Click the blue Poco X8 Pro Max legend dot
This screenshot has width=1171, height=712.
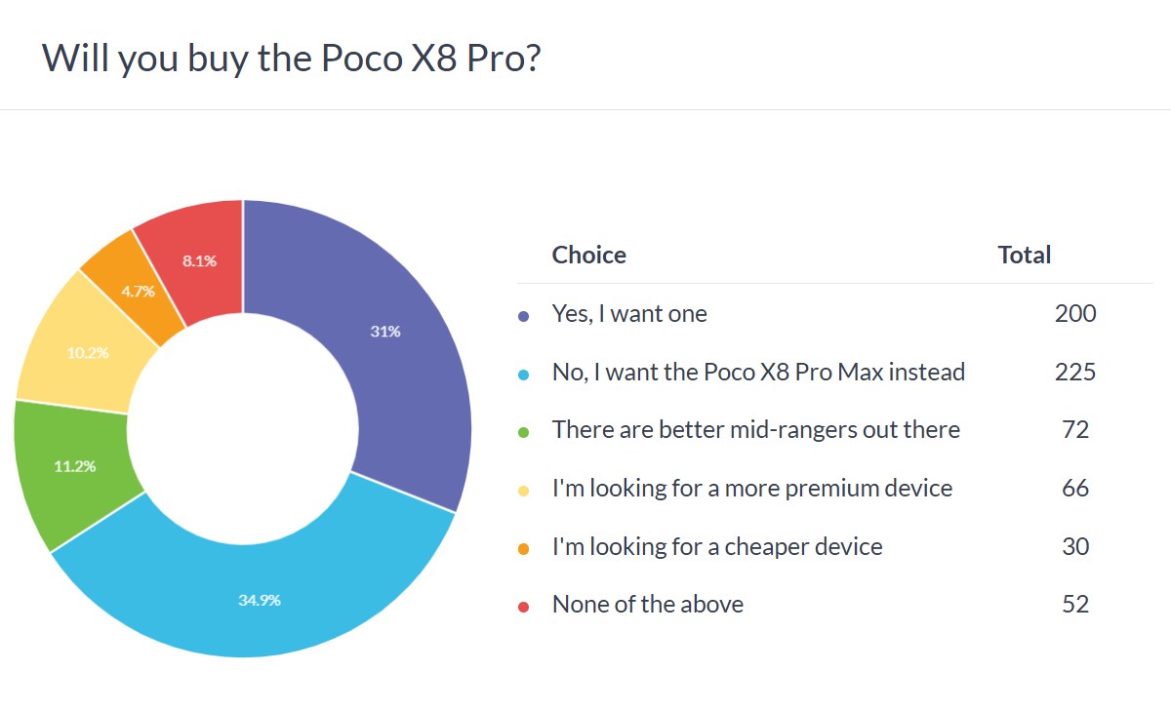click(524, 374)
